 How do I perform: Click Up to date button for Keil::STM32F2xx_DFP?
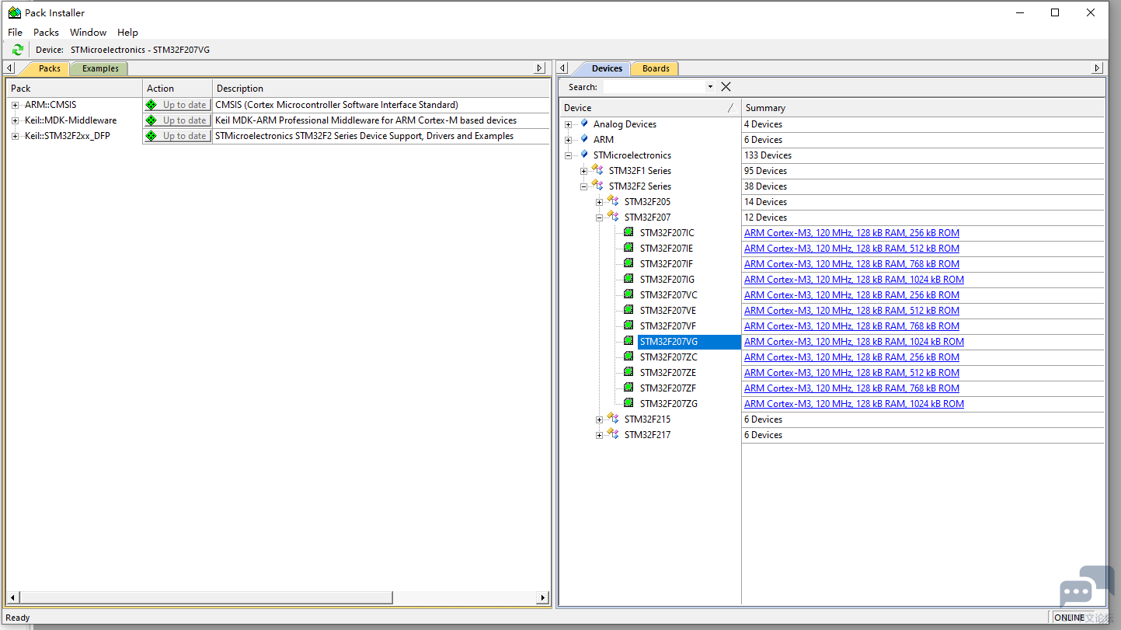point(177,136)
